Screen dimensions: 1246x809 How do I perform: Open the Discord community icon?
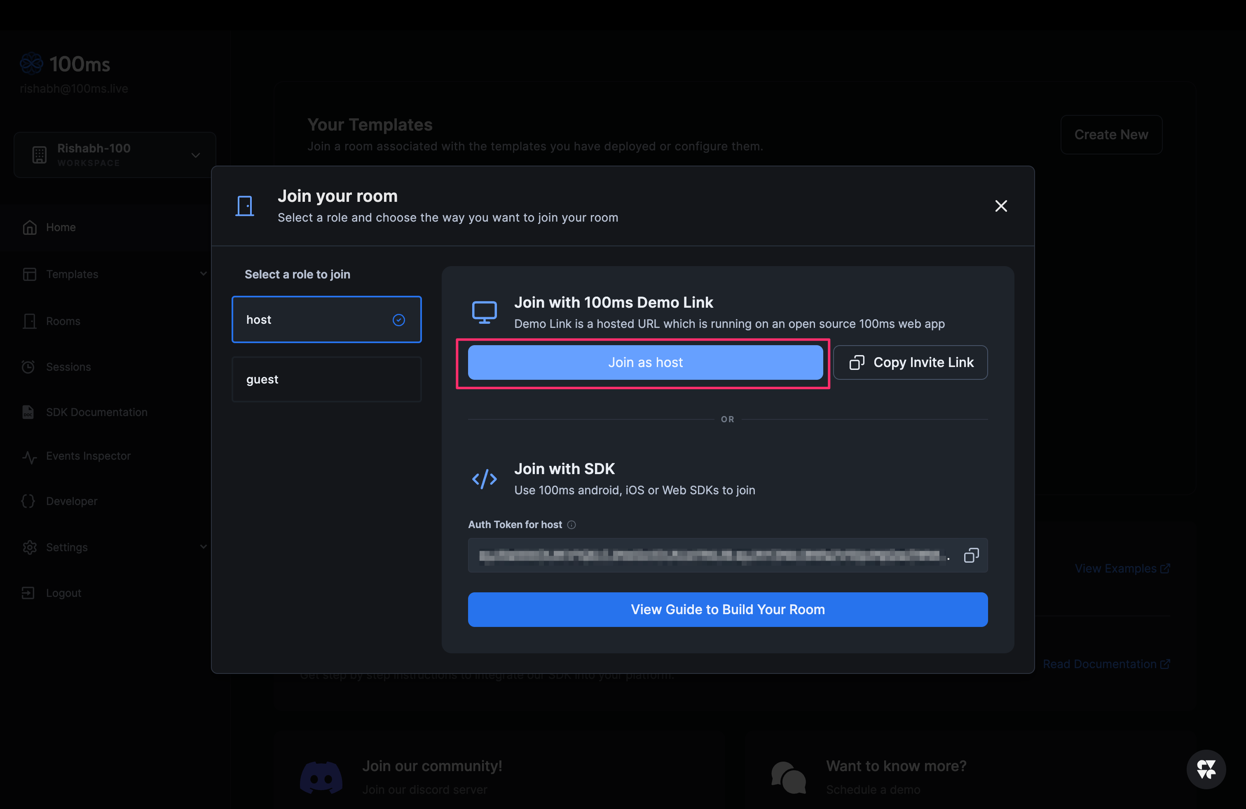[x=321, y=777]
